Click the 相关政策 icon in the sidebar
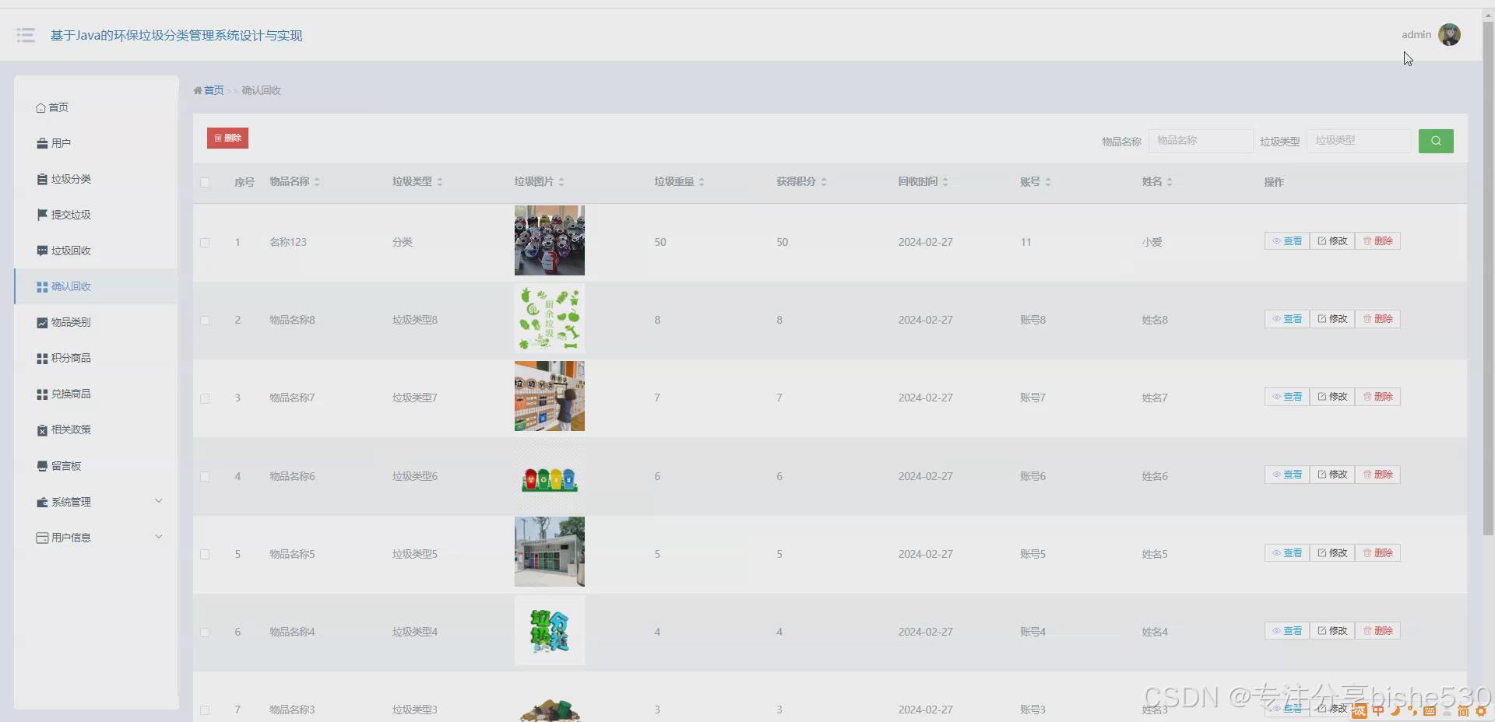The width and height of the screenshot is (1495, 722). [x=42, y=429]
